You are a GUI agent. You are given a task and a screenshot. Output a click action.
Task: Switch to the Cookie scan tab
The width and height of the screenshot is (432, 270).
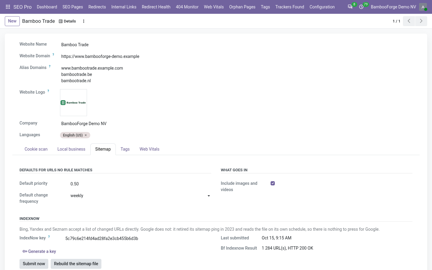36,149
